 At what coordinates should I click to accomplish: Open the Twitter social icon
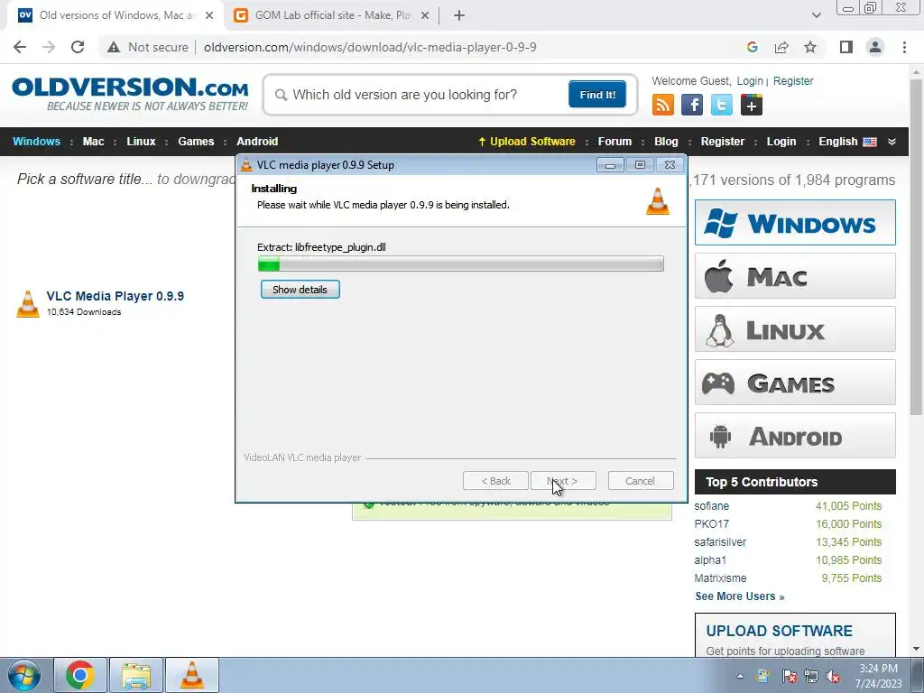coord(721,105)
